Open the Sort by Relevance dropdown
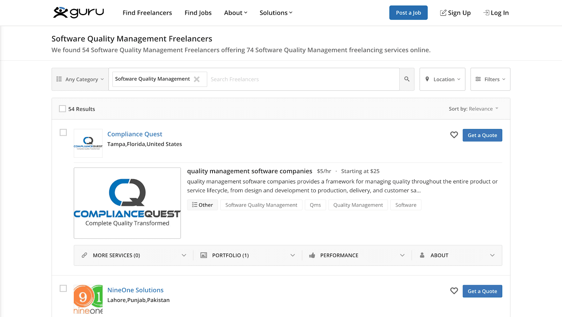Screen dimensions: 562x317 [473, 109]
